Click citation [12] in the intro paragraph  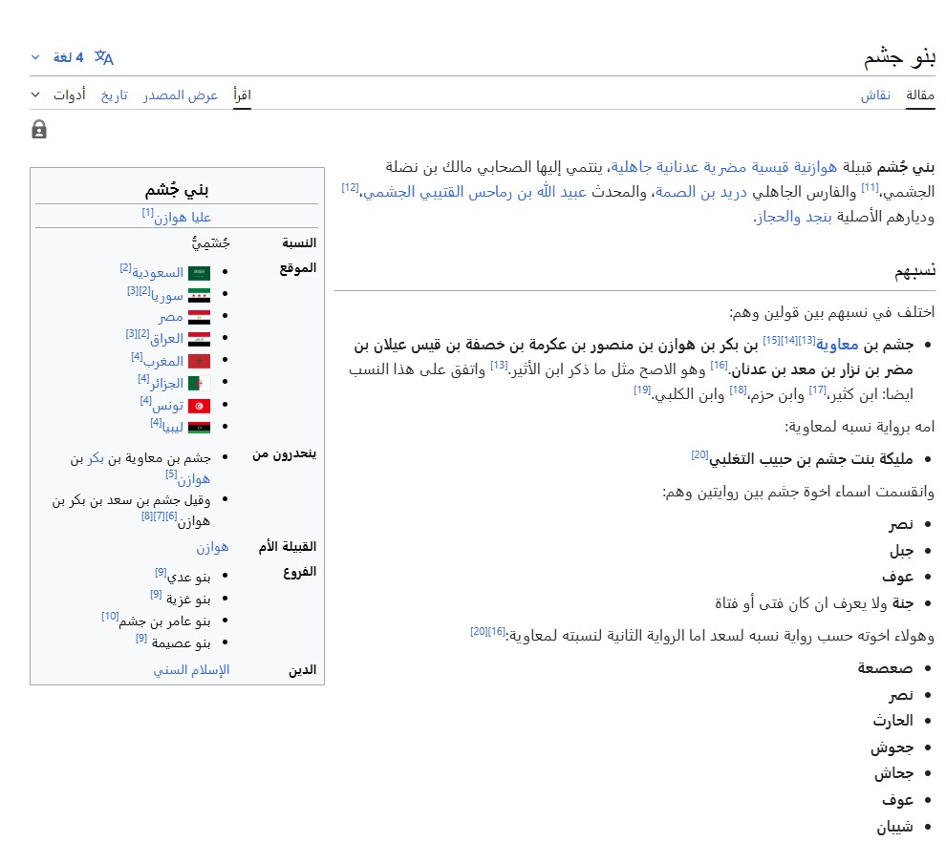350,187
